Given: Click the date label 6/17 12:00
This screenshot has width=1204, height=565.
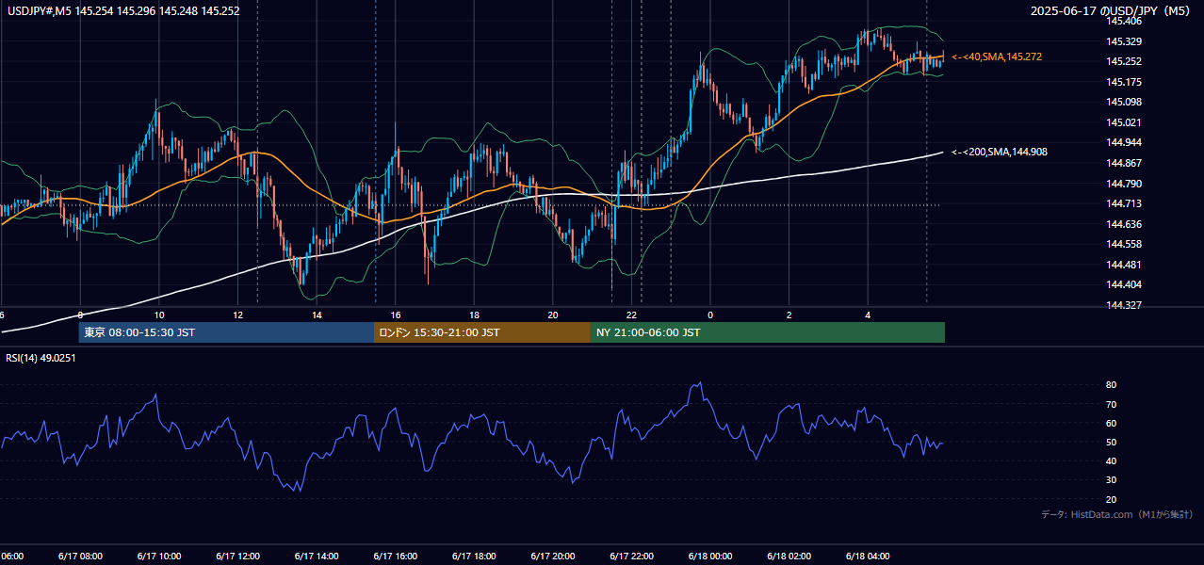Looking at the screenshot, I should tap(237, 557).
